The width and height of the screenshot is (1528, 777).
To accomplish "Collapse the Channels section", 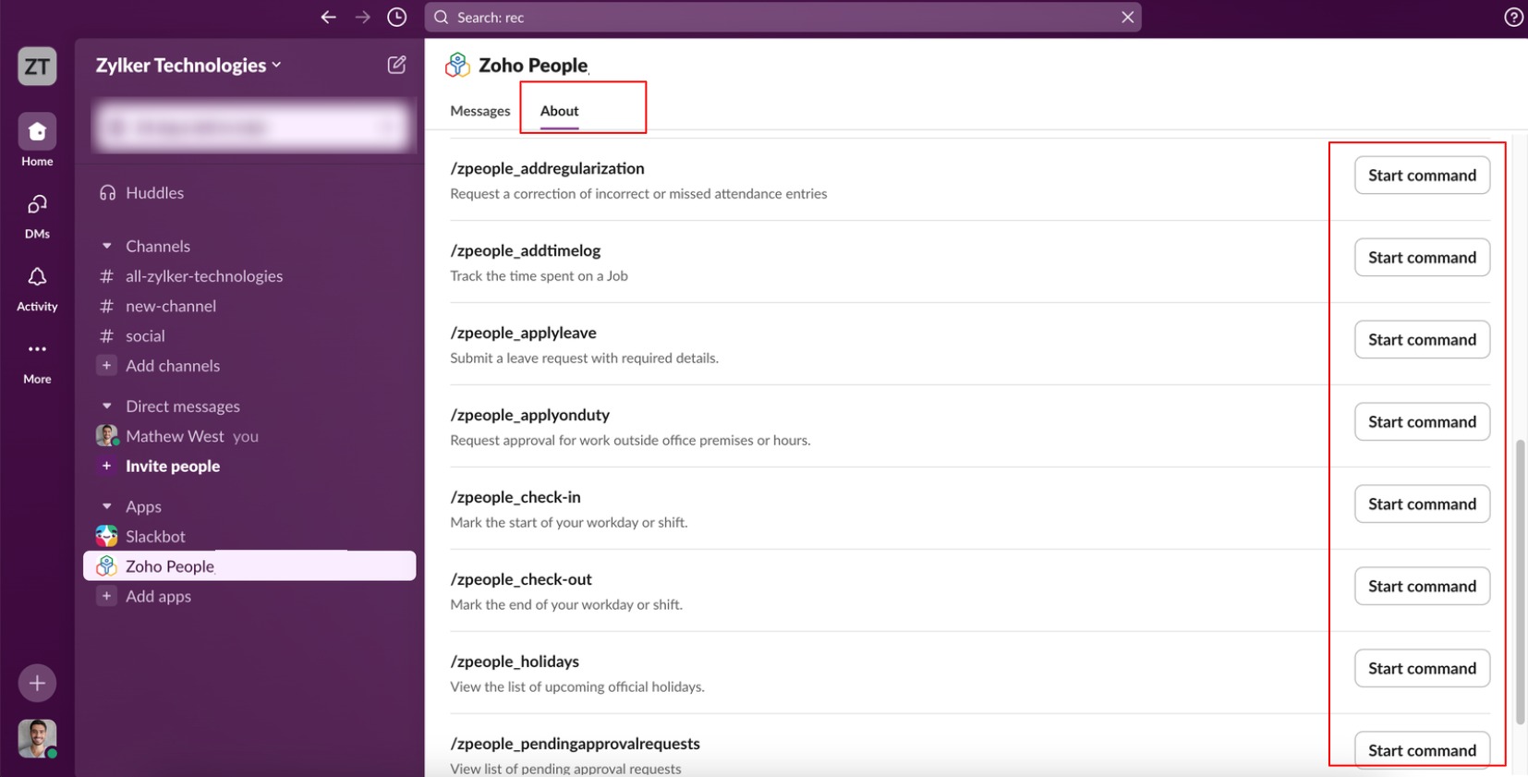I will point(106,246).
